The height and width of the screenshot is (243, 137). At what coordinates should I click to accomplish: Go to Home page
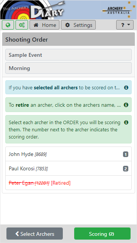45,25
